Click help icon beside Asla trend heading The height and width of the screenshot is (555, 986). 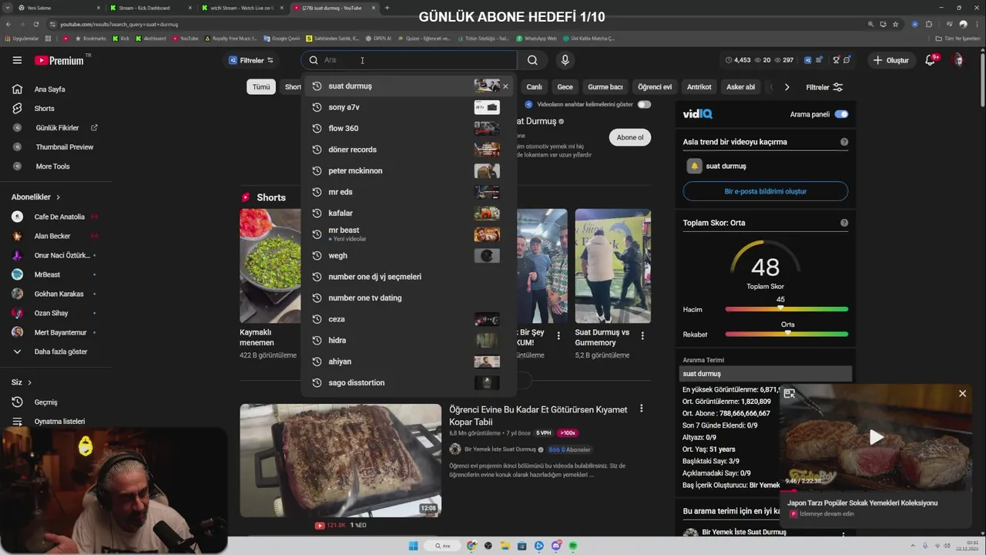(844, 142)
